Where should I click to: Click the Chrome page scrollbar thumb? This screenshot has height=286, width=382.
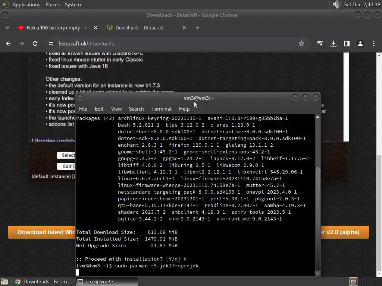click(379, 213)
